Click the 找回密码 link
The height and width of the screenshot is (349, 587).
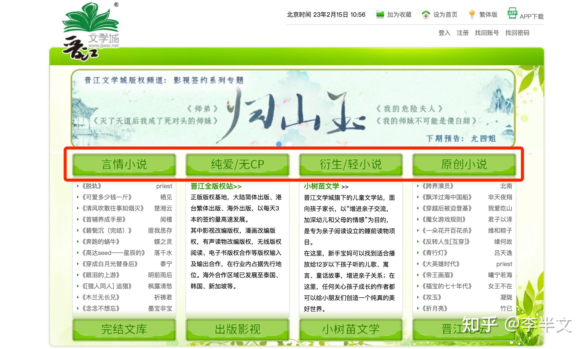[517, 33]
